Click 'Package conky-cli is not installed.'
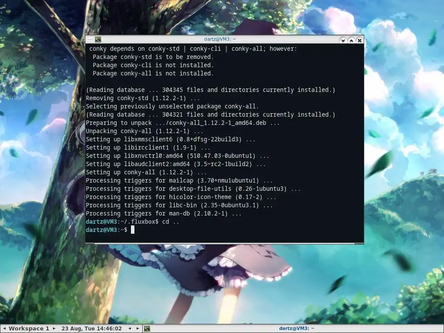 pyautogui.click(x=153, y=65)
